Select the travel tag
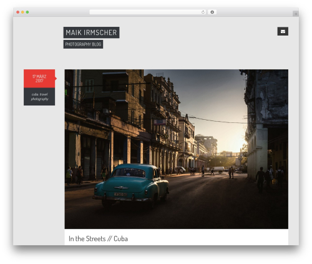Image resolution: width=312 pixels, height=264 pixels. (x=44, y=94)
